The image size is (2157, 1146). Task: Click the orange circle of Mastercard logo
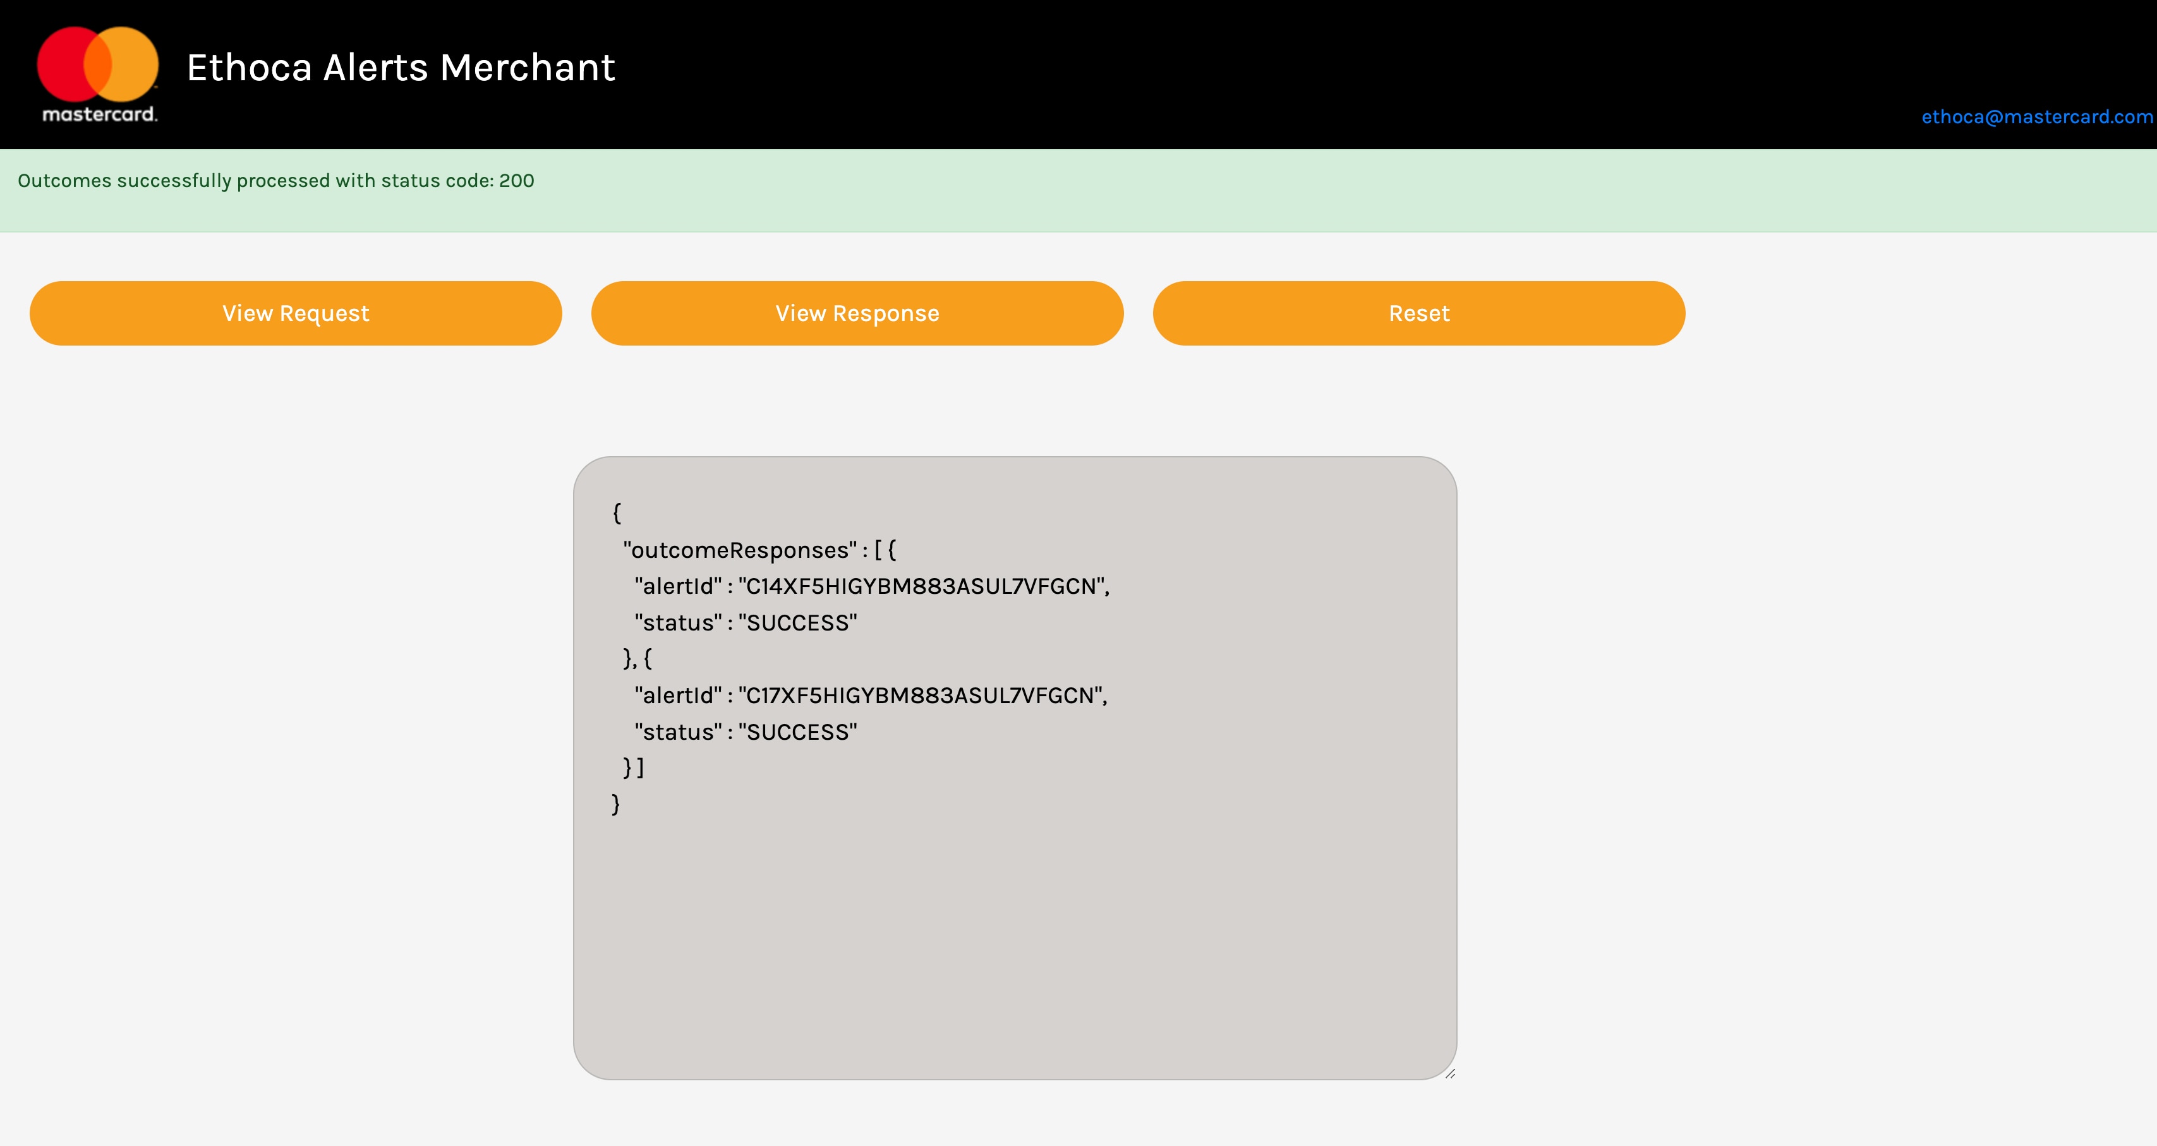(136, 64)
